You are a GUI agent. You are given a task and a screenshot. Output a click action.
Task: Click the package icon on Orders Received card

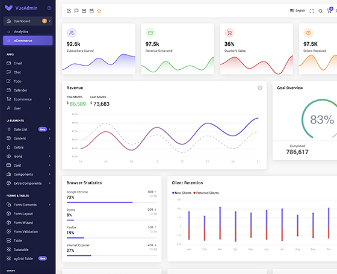(x=308, y=33)
